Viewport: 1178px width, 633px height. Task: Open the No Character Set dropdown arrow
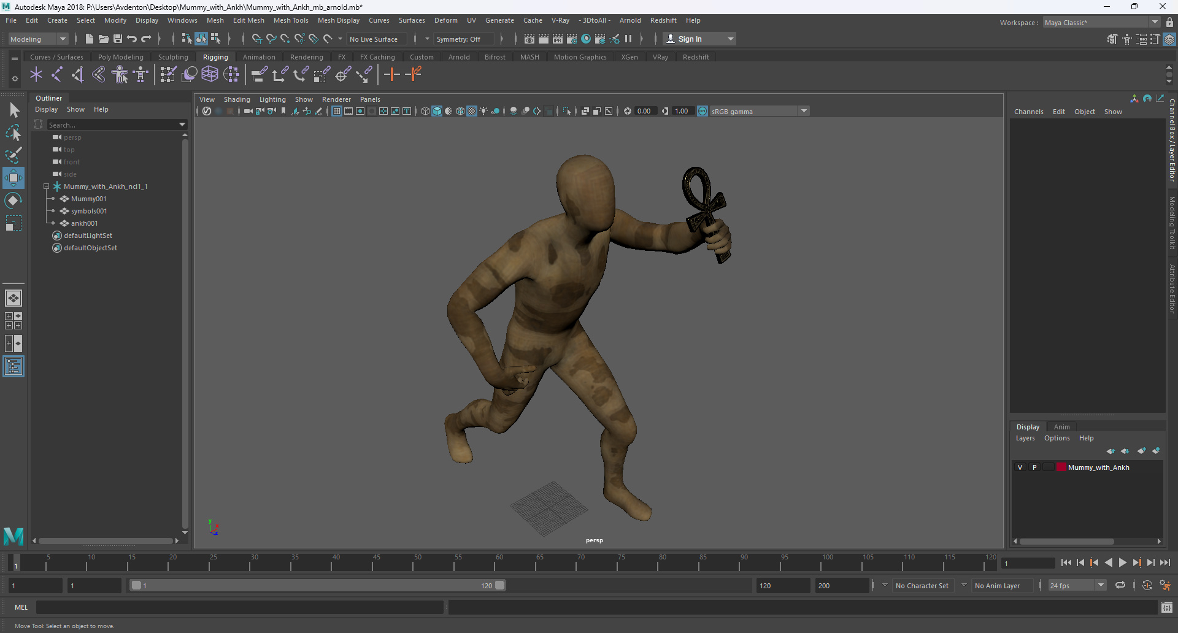point(885,585)
